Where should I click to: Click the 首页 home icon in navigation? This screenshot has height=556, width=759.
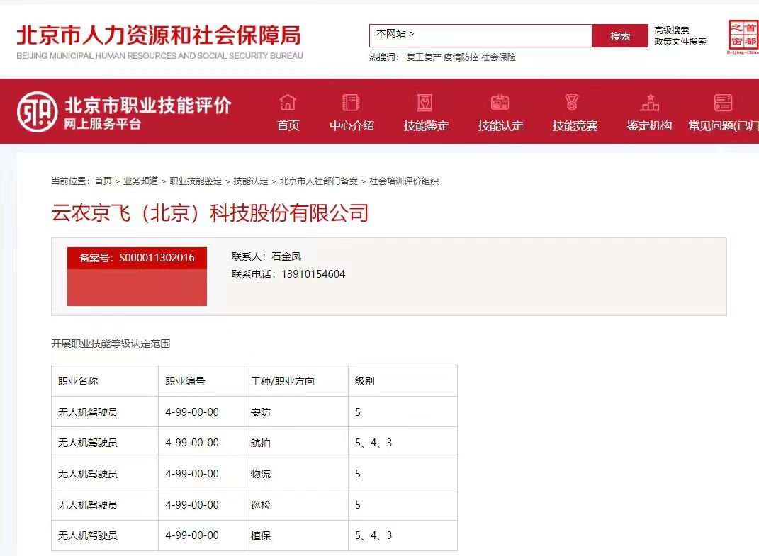tap(288, 103)
